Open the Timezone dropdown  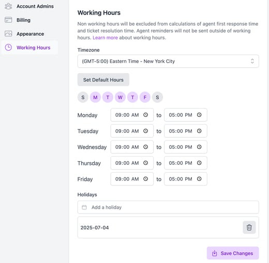tap(168, 61)
